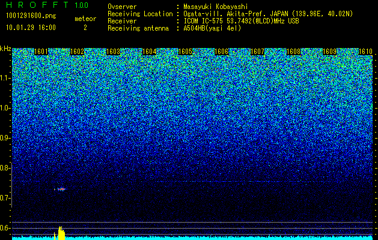
Task: Click the 1608 time marker
Action: [293, 52]
